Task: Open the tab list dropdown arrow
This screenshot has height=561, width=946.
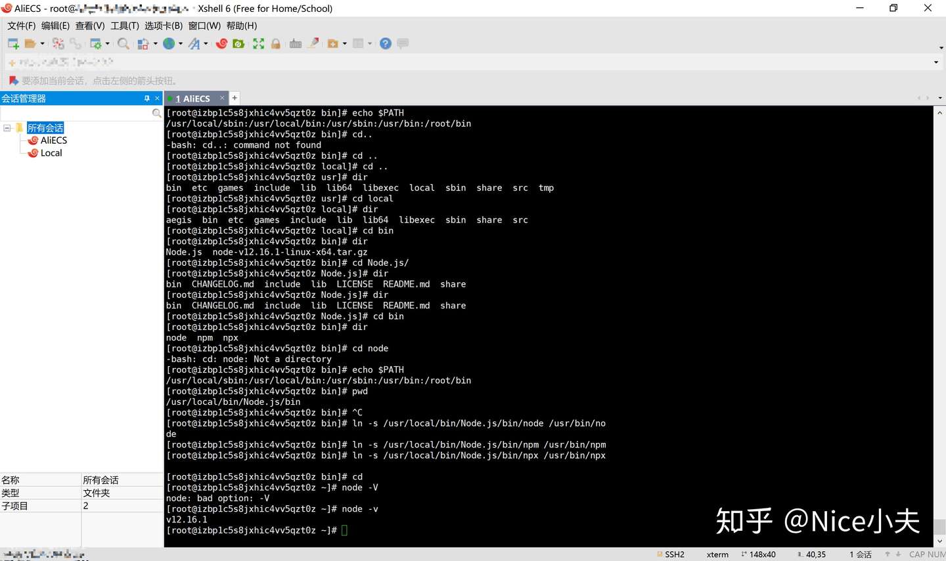Action: tap(940, 98)
